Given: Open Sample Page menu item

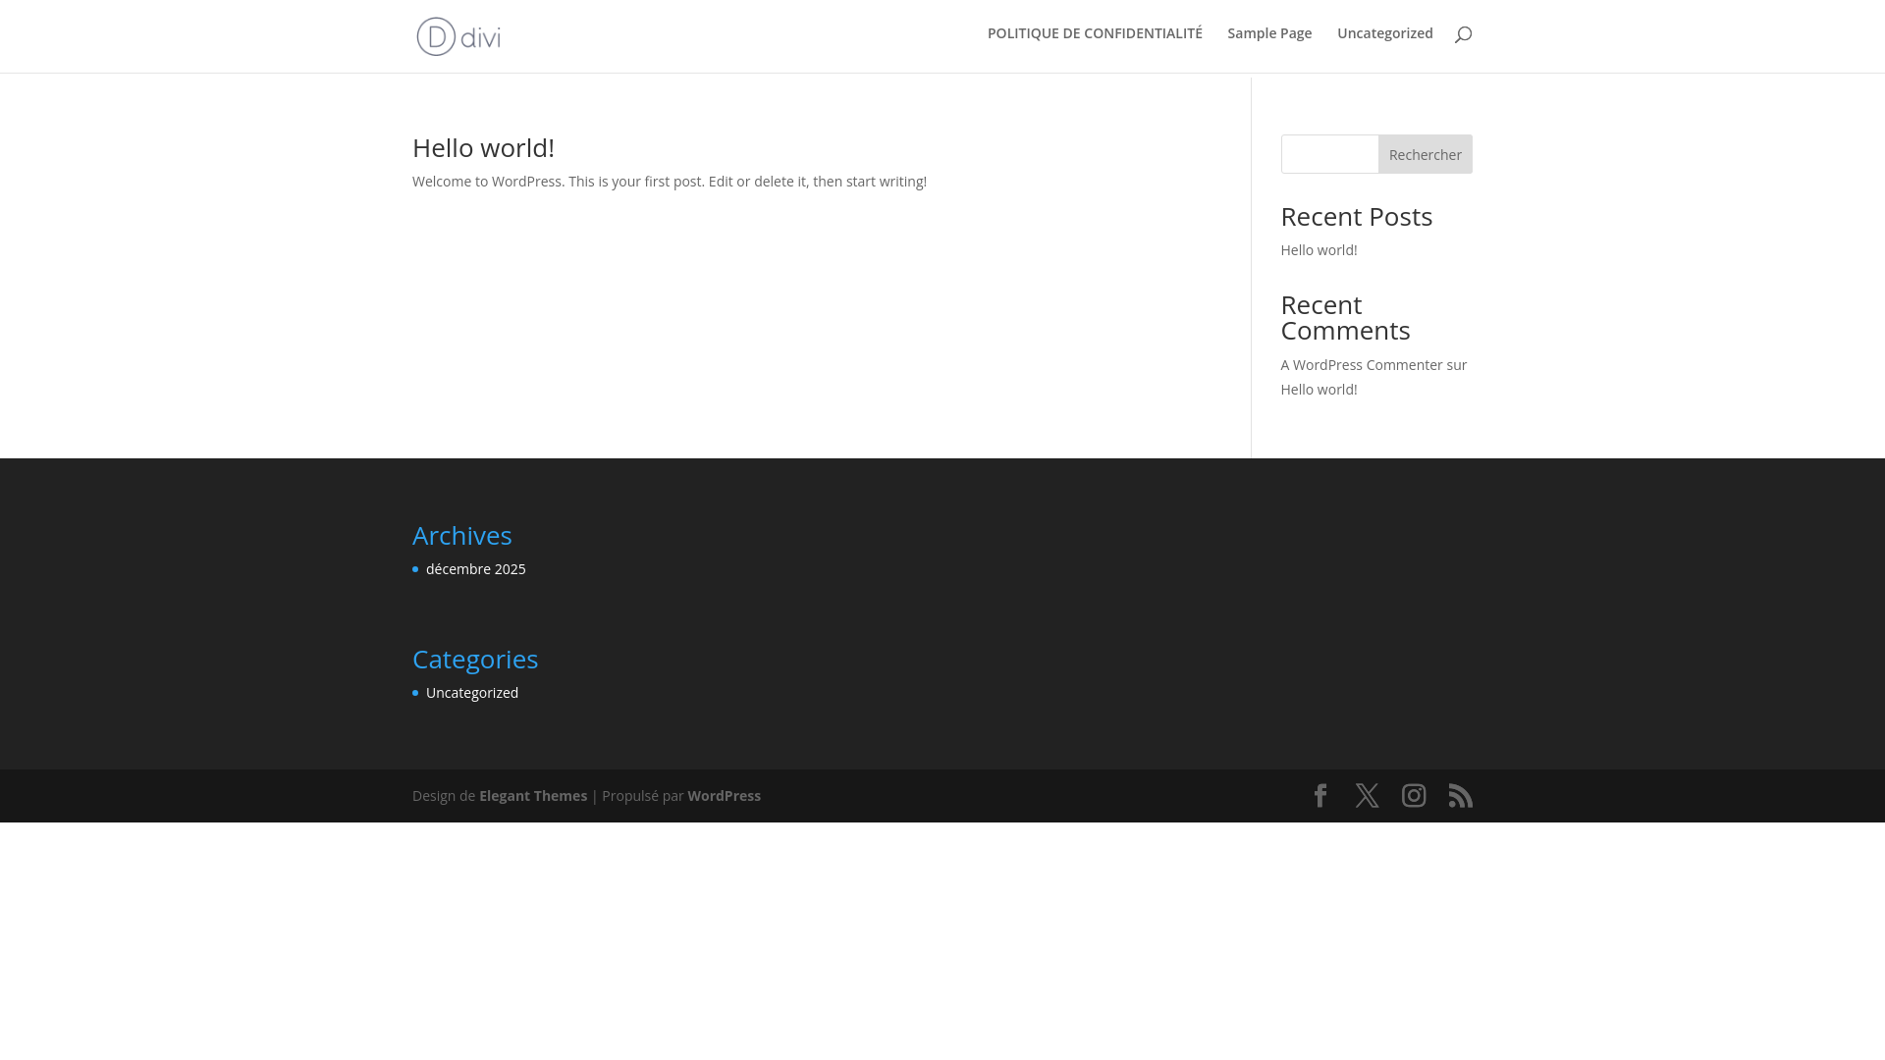Looking at the screenshot, I should click(1269, 33).
